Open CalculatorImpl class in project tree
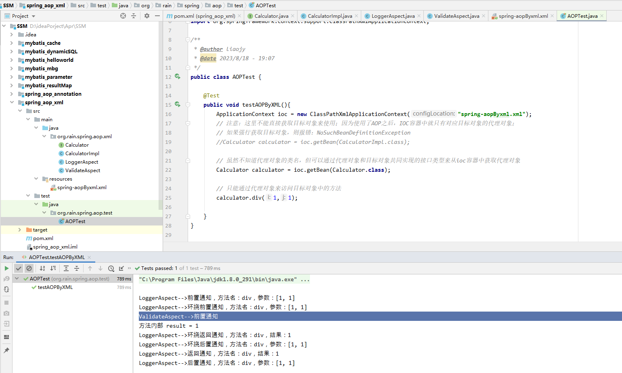Viewport: 622px width, 373px height. (82, 154)
